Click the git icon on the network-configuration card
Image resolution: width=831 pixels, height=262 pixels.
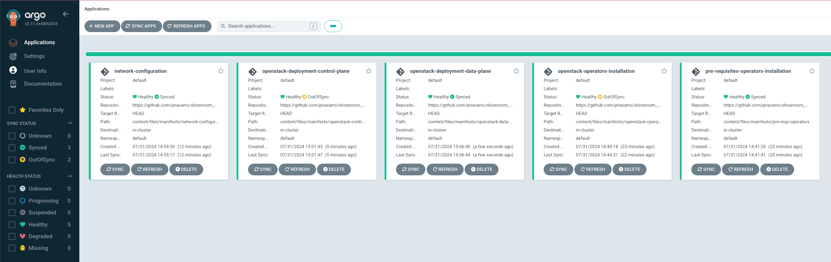[105, 71]
